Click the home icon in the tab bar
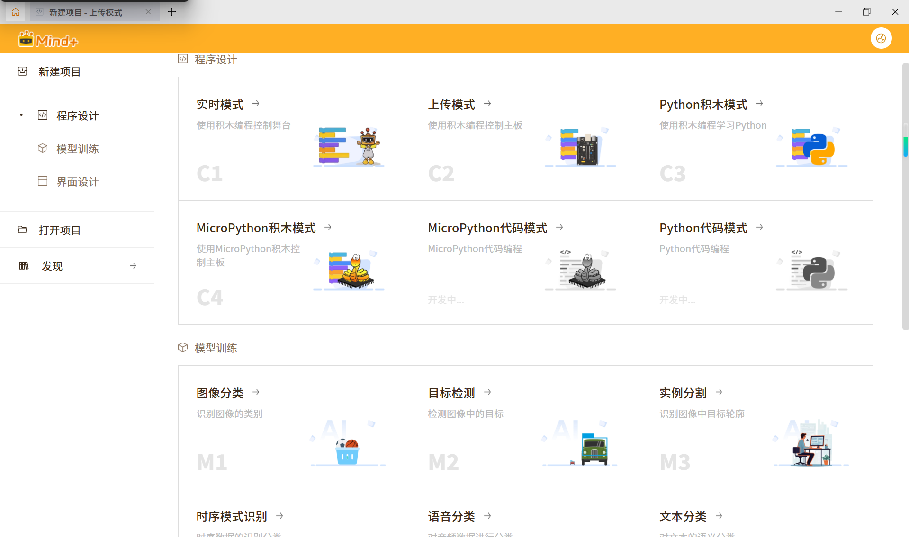909x537 pixels. click(15, 12)
